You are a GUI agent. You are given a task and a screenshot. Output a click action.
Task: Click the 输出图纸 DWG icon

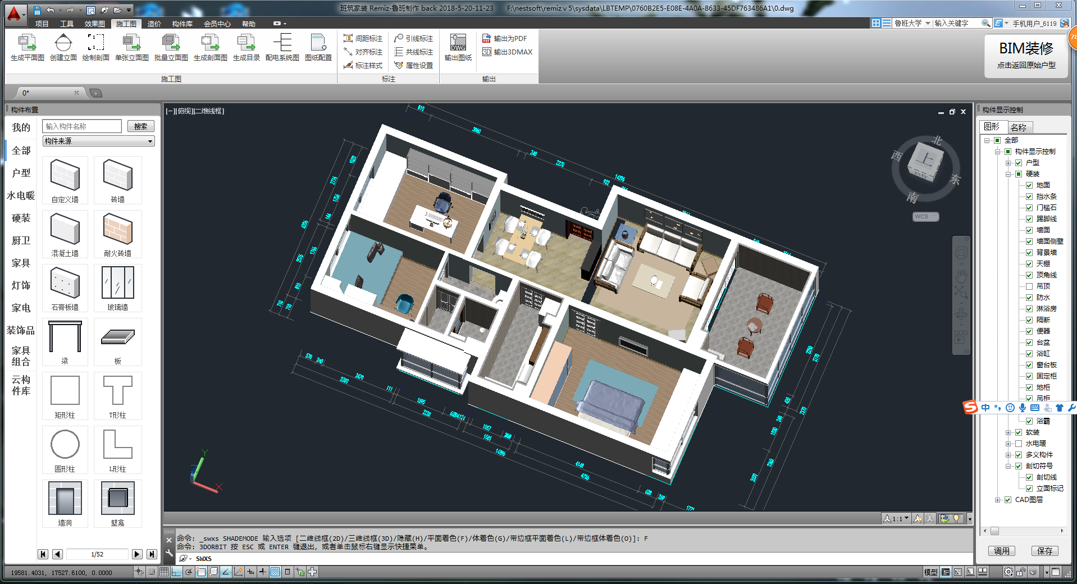[x=458, y=47]
